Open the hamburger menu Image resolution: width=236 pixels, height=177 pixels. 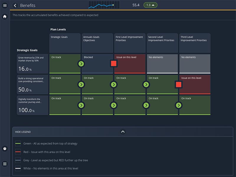point(5,6)
